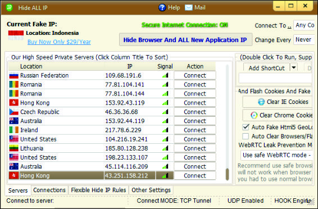Viewport: 318px width, 209px height.
Task: Click the Action column header
Action: click(x=195, y=66)
